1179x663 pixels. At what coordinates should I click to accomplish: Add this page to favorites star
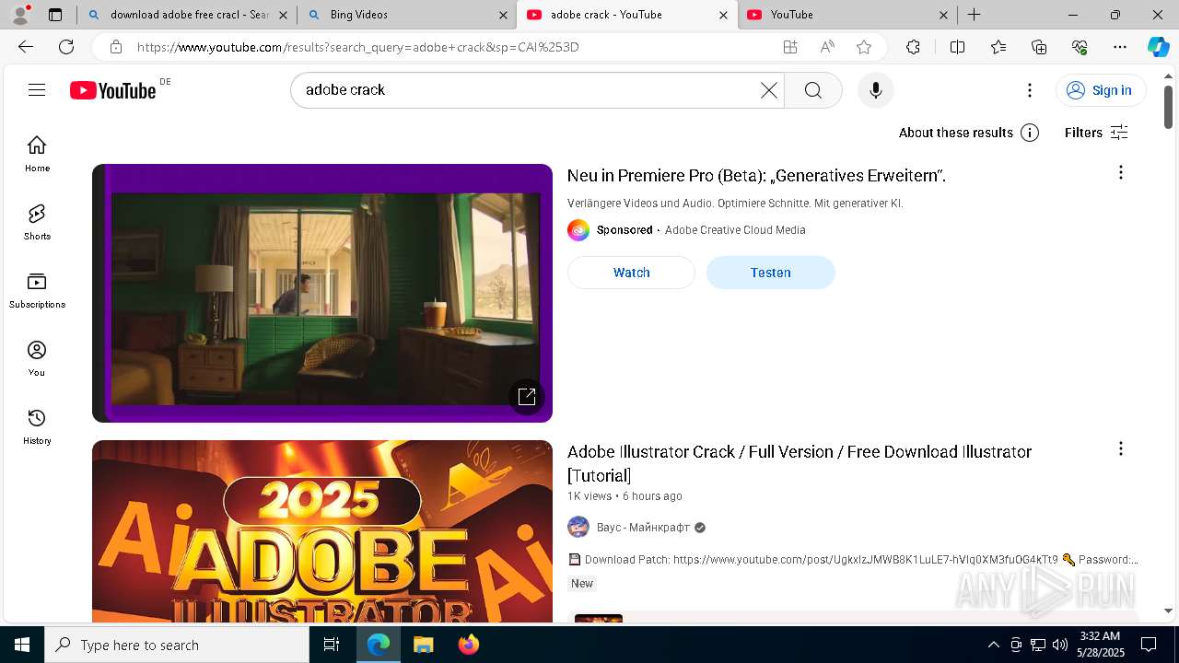[x=864, y=47]
